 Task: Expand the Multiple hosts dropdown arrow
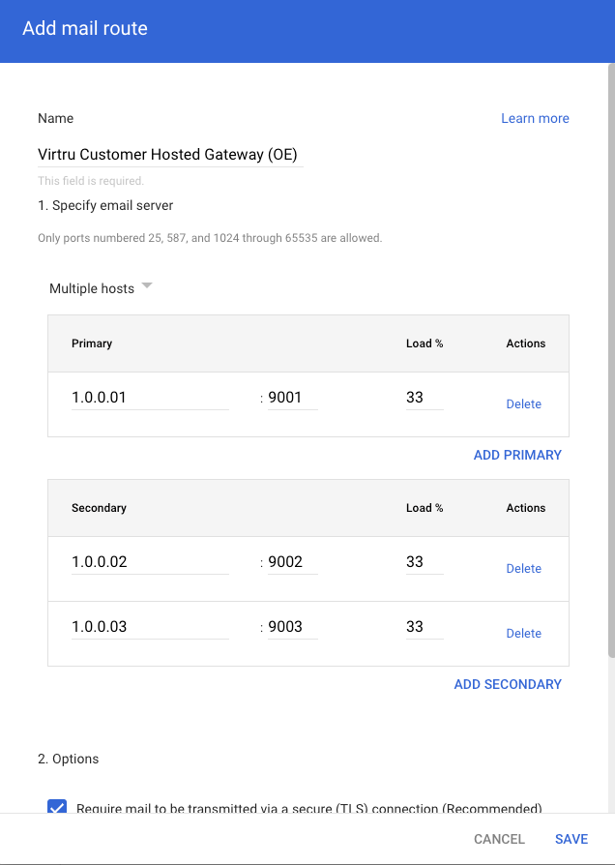pyautogui.click(x=146, y=285)
